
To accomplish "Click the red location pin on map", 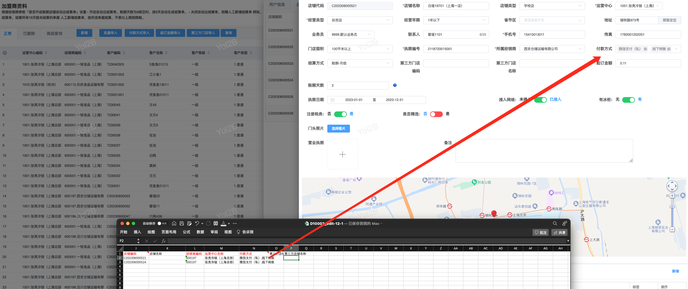I will click(x=494, y=214).
